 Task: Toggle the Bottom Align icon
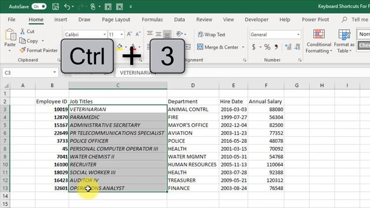(x=167, y=35)
